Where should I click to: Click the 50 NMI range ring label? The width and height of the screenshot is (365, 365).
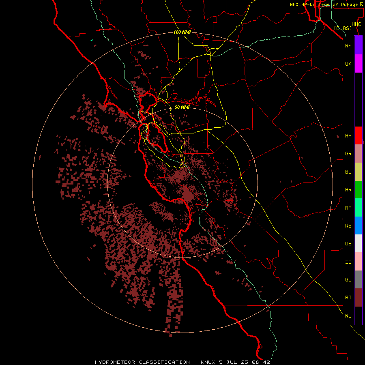[x=182, y=107]
